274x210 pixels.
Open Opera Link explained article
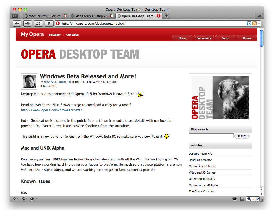pos(202,166)
